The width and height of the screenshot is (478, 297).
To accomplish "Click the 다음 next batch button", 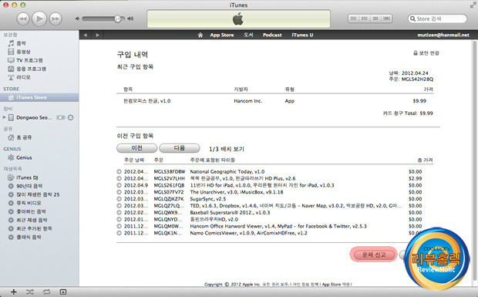I will (179, 148).
